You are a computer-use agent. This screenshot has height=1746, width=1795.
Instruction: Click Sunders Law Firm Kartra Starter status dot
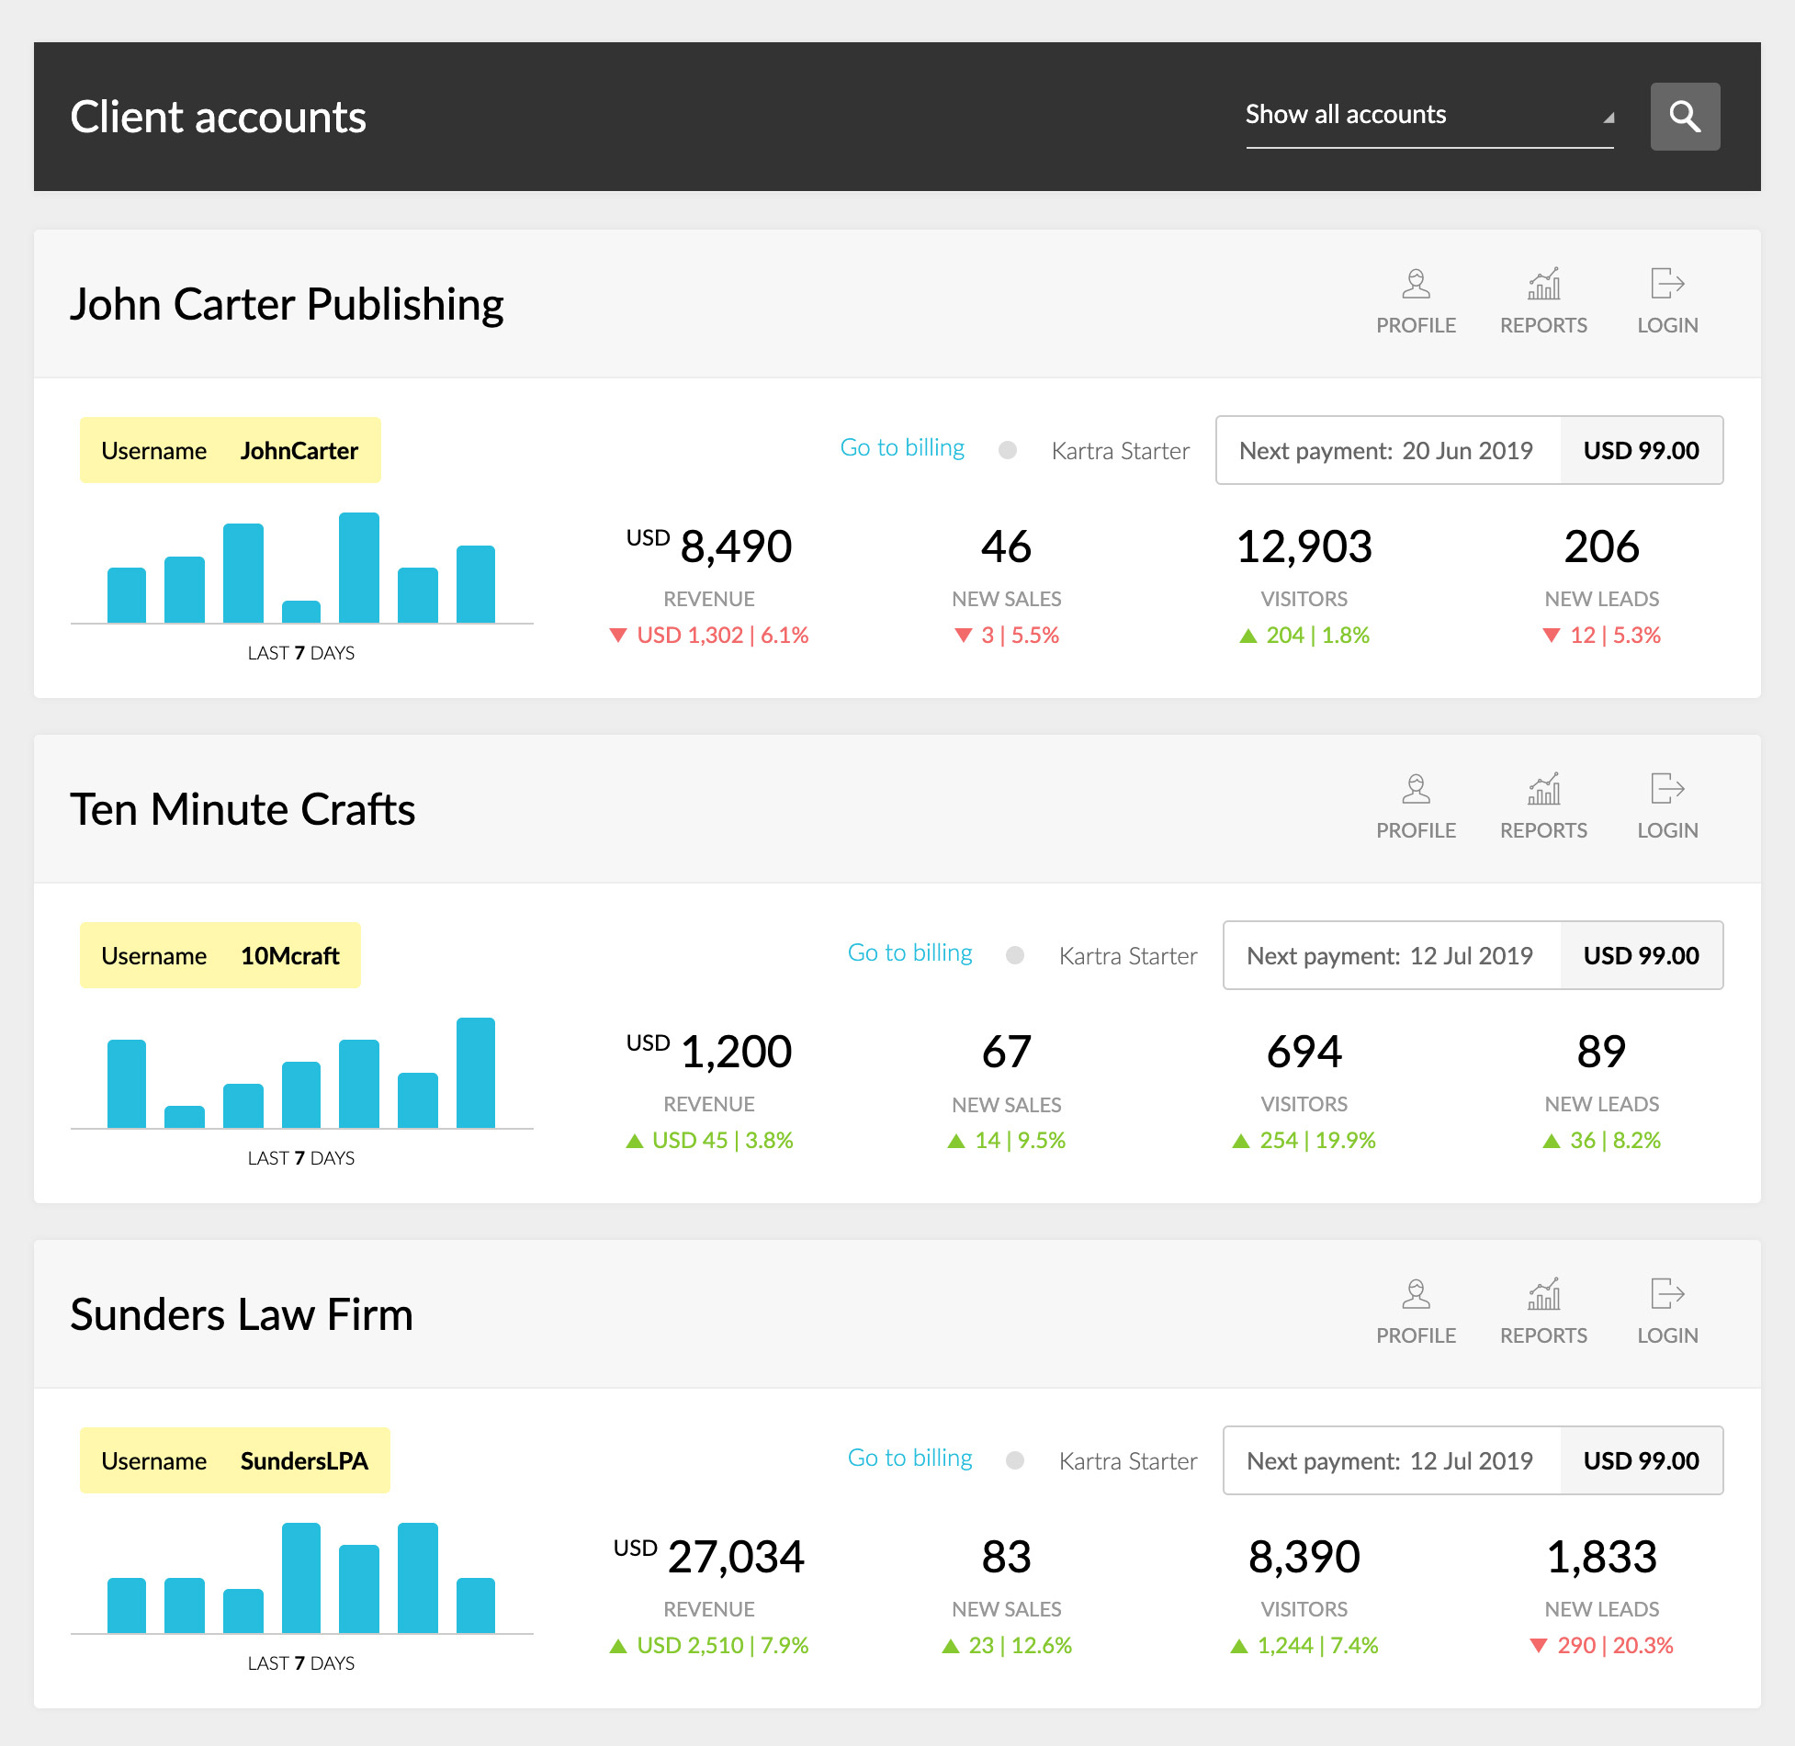click(1015, 1460)
